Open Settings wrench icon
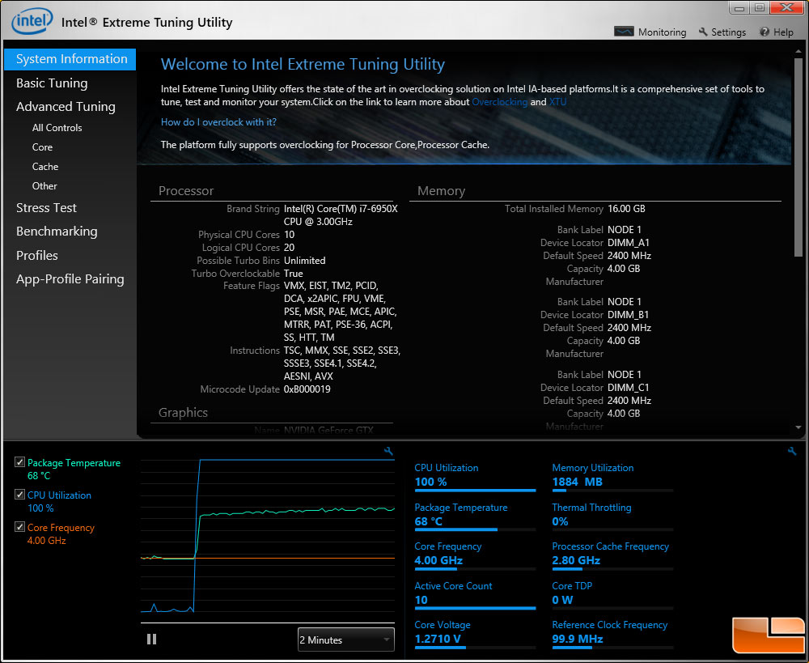 click(703, 32)
